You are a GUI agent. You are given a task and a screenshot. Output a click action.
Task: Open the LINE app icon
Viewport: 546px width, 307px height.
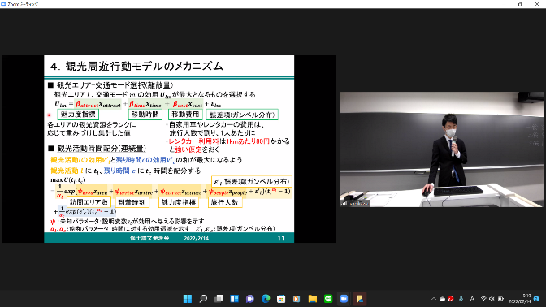click(x=328, y=299)
